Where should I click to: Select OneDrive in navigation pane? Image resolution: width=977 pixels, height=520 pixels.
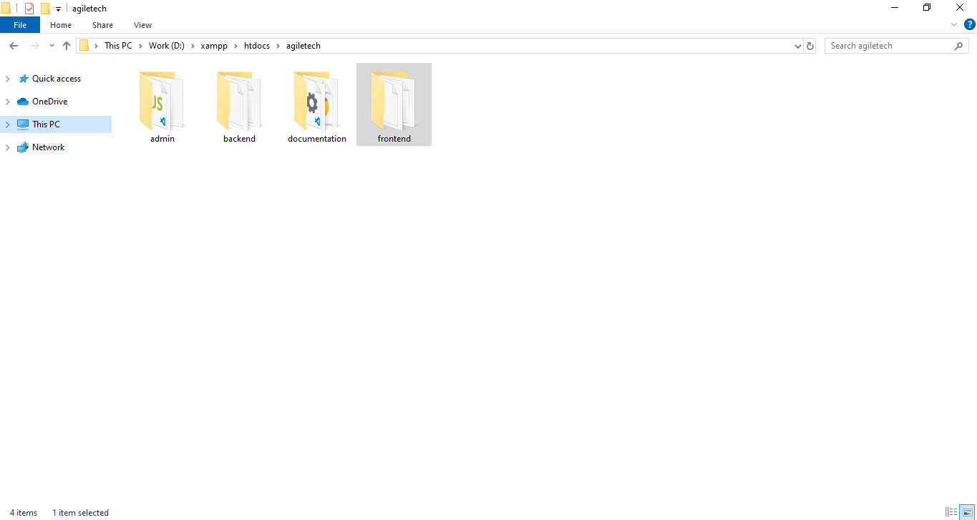coord(49,102)
